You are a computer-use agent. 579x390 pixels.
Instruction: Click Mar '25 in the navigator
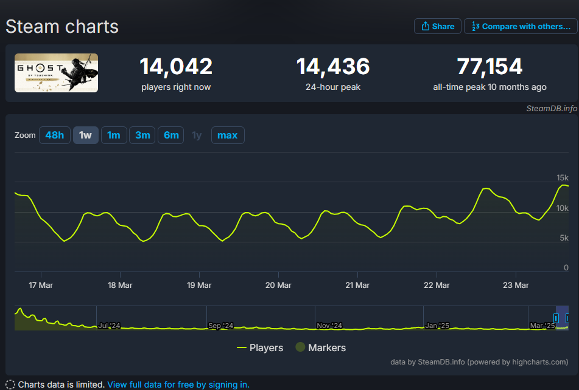[x=542, y=326]
